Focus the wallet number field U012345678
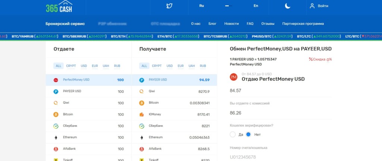The width and height of the screenshot is (382, 161). pos(281,157)
